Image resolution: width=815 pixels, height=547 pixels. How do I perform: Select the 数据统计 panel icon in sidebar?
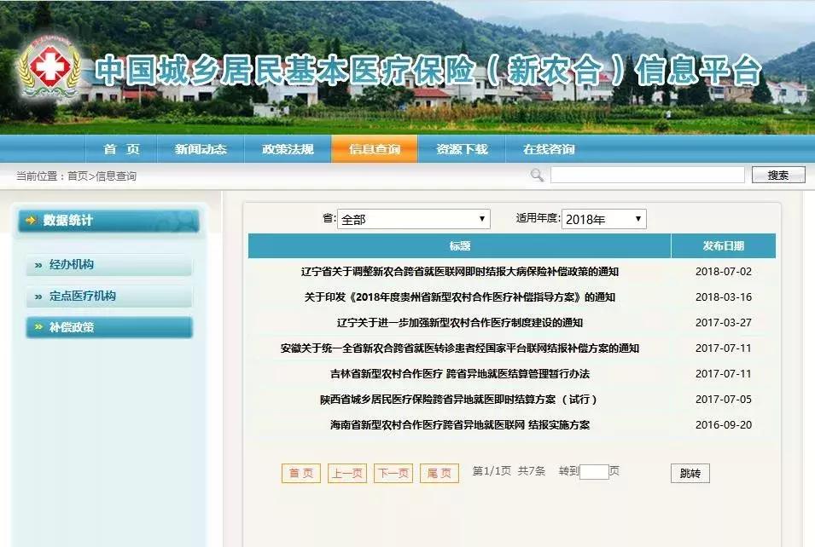[x=31, y=218]
